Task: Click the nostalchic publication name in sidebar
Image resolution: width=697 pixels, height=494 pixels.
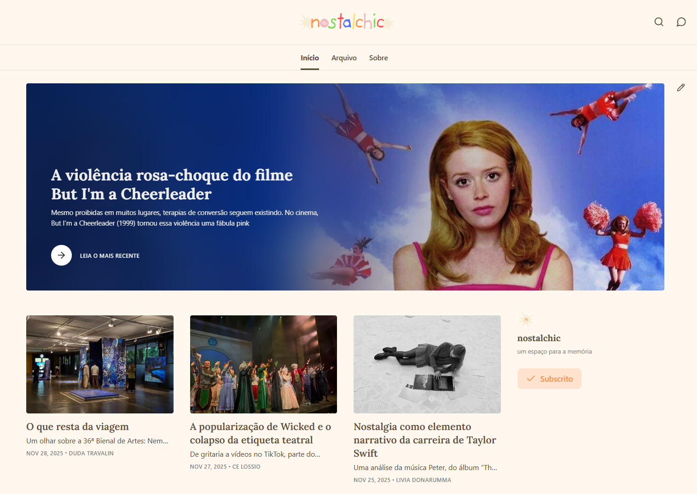Action: [539, 338]
